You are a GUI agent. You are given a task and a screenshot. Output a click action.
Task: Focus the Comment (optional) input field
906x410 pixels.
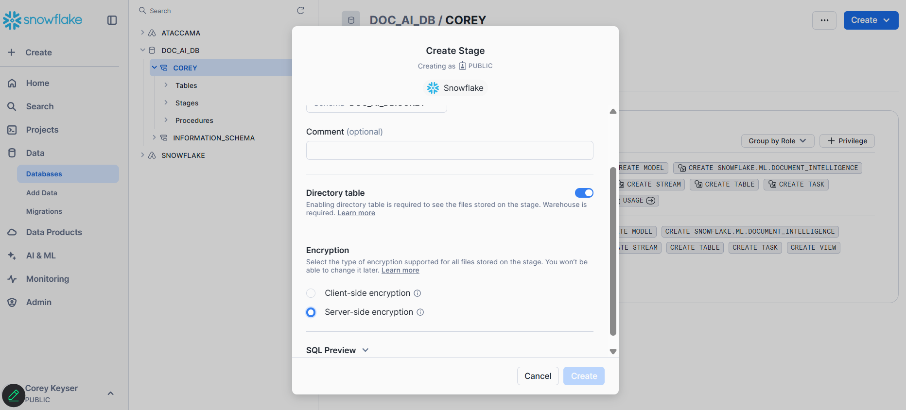coord(450,151)
